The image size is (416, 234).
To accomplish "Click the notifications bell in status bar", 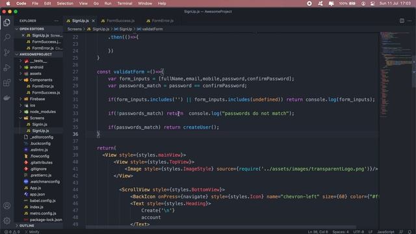I will [409, 231].
